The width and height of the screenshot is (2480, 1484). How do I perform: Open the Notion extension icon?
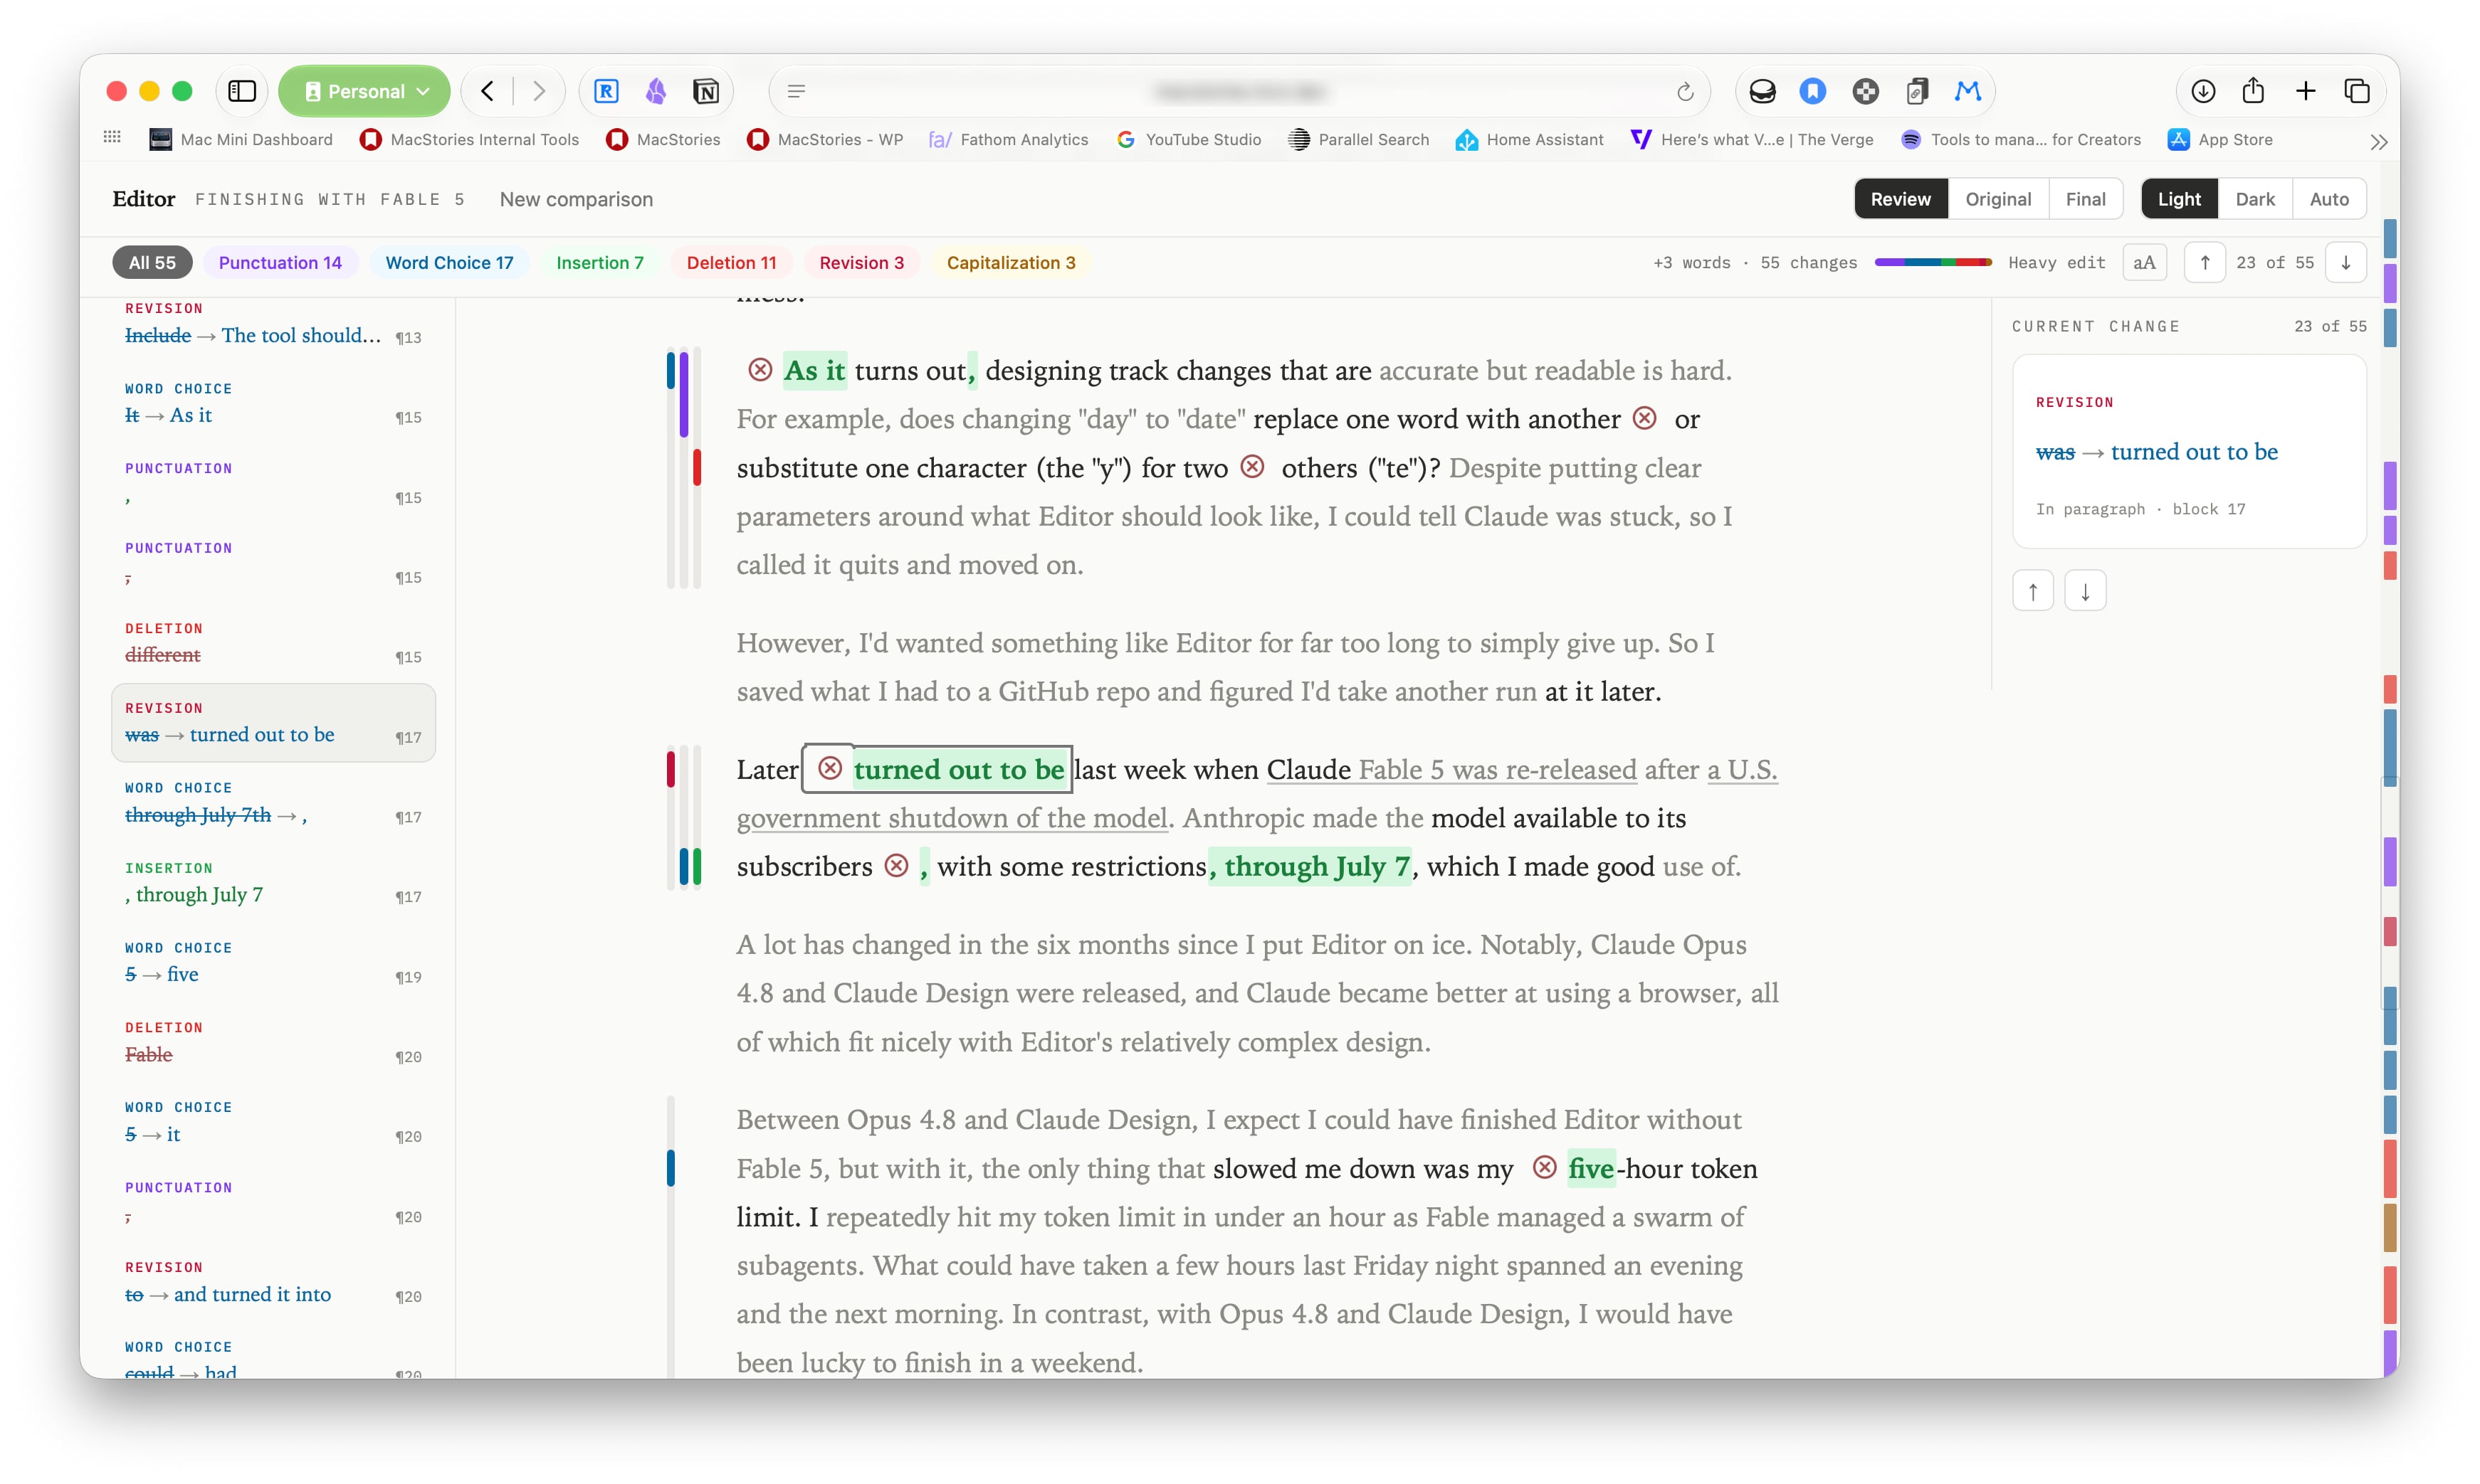coord(706,91)
